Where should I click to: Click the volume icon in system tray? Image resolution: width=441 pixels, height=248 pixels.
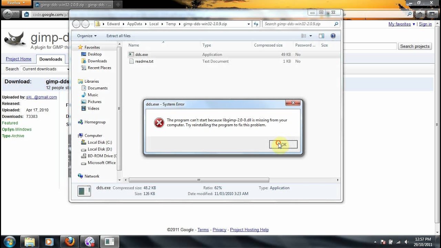click(407, 242)
